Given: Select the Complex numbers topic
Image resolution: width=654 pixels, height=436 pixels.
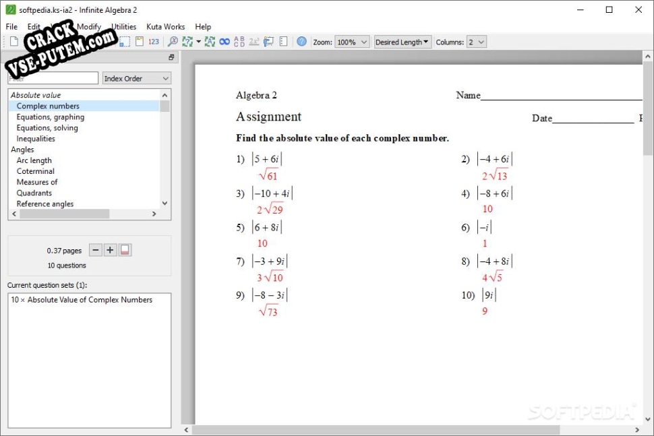Looking at the screenshot, I should pyautogui.click(x=84, y=106).
